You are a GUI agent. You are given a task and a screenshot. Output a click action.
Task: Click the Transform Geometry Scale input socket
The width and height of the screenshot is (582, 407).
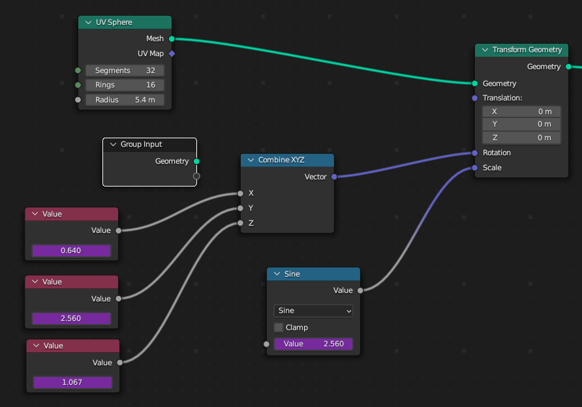475,168
